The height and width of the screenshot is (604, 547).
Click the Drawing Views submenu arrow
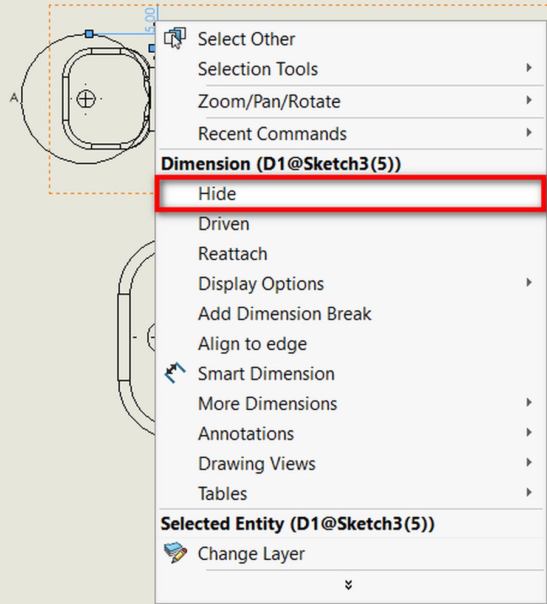[x=529, y=462]
